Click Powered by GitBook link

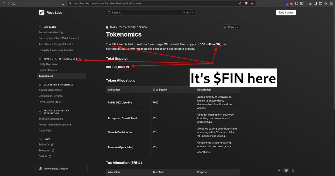point(61,169)
